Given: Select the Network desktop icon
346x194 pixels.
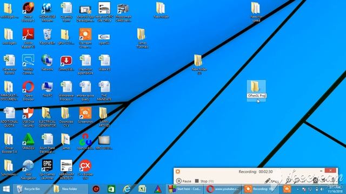Looking at the screenshot, I should 47,63.
